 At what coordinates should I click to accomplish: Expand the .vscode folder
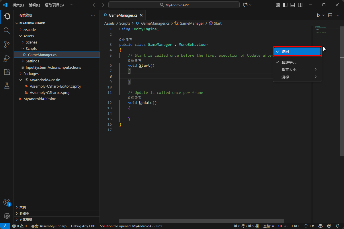tap(29, 29)
